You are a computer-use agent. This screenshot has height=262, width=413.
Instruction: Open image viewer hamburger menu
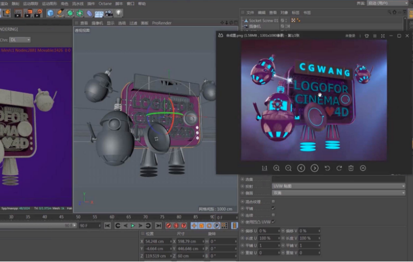375,36
